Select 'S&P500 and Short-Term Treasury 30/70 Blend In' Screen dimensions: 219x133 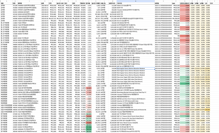136,99
